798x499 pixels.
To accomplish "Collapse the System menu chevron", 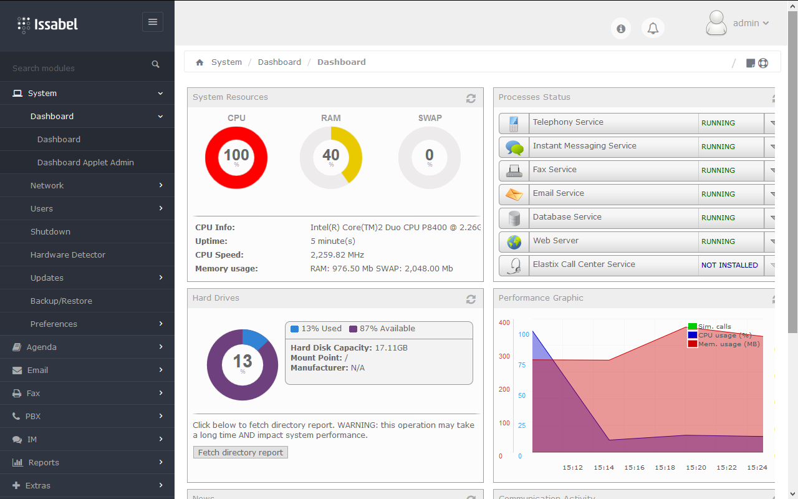I will [160, 94].
